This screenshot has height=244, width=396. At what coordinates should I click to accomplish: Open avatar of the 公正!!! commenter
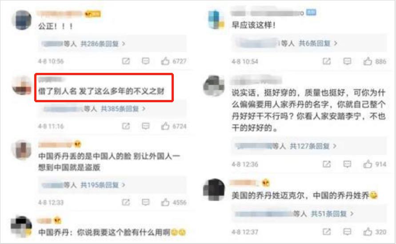coord(22,20)
